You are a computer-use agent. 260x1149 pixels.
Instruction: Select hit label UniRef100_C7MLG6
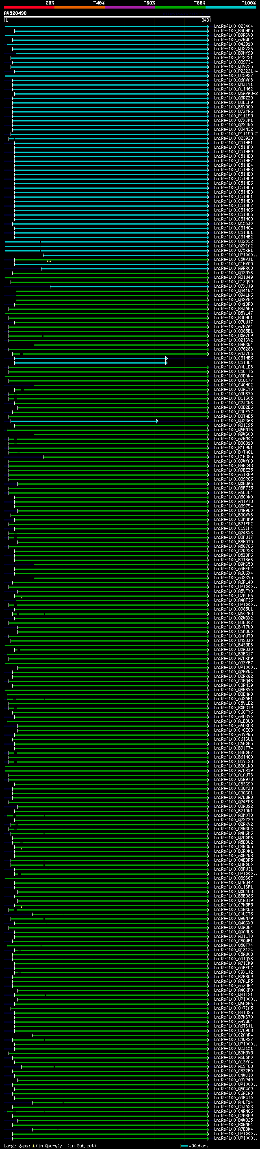(233, 596)
